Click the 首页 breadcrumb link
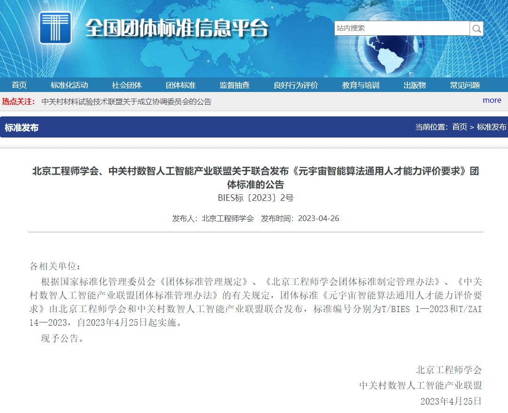Screen dimensions: 508x413 click(460, 127)
